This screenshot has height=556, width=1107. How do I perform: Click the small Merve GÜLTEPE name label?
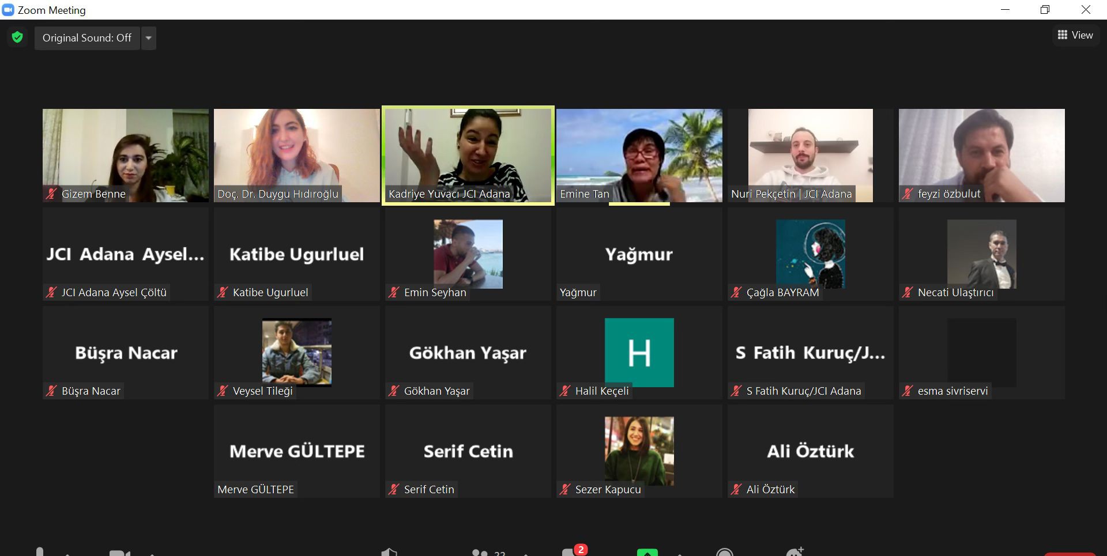click(x=256, y=490)
